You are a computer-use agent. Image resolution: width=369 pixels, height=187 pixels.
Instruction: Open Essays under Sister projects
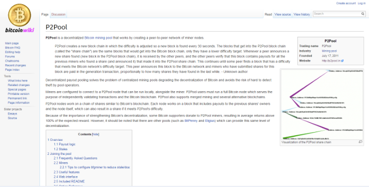point(12,114)
